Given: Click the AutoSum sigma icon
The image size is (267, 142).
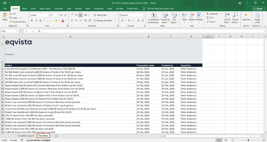Looking at the screenshot, I should coord(208,14).
